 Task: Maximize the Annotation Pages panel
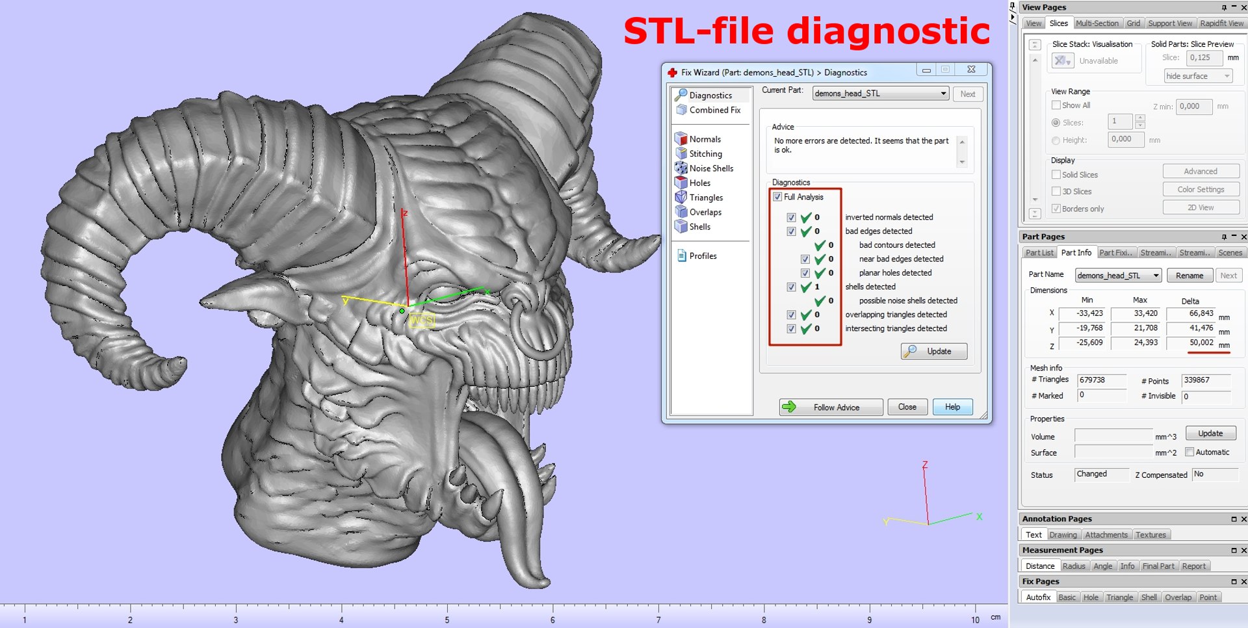[1234, 519]
